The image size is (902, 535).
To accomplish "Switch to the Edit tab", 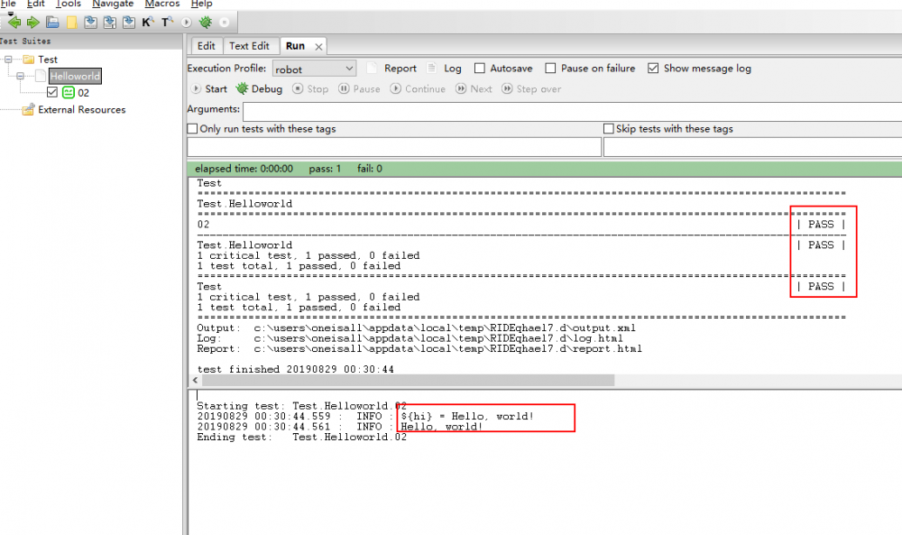I will pos(206,46).
